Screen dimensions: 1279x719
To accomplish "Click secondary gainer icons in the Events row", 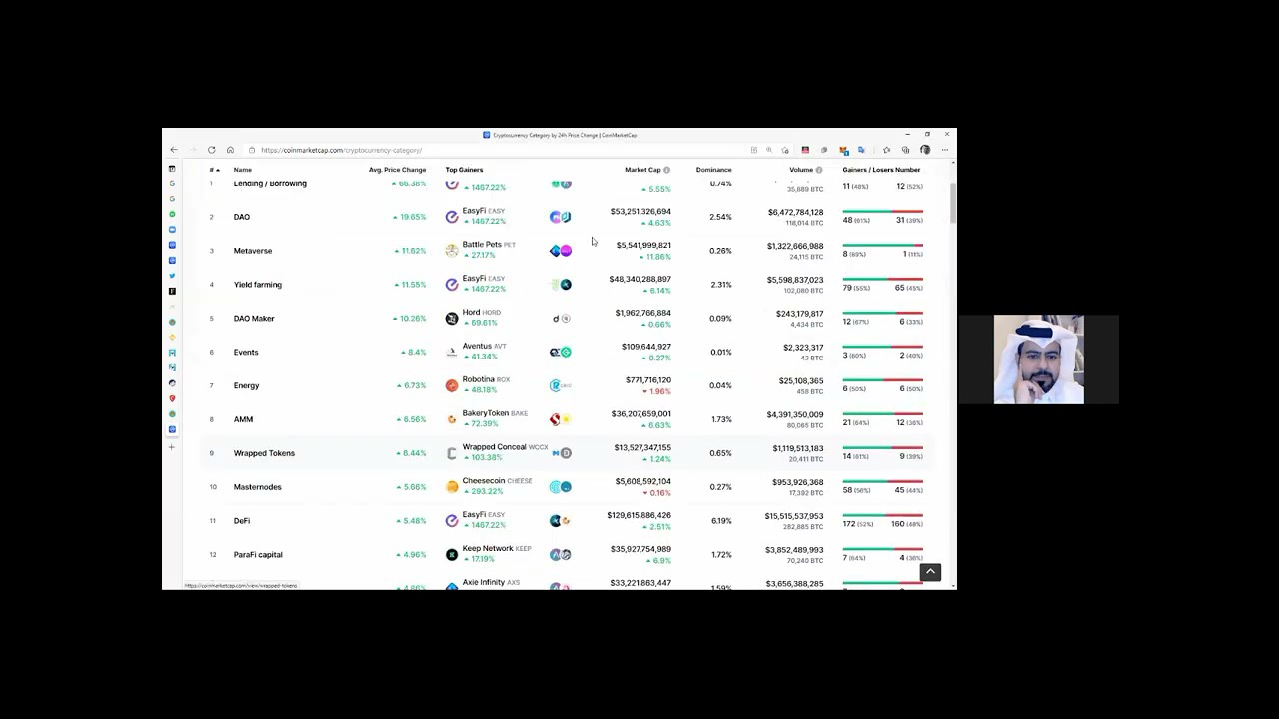I will [x=561, y=352].
